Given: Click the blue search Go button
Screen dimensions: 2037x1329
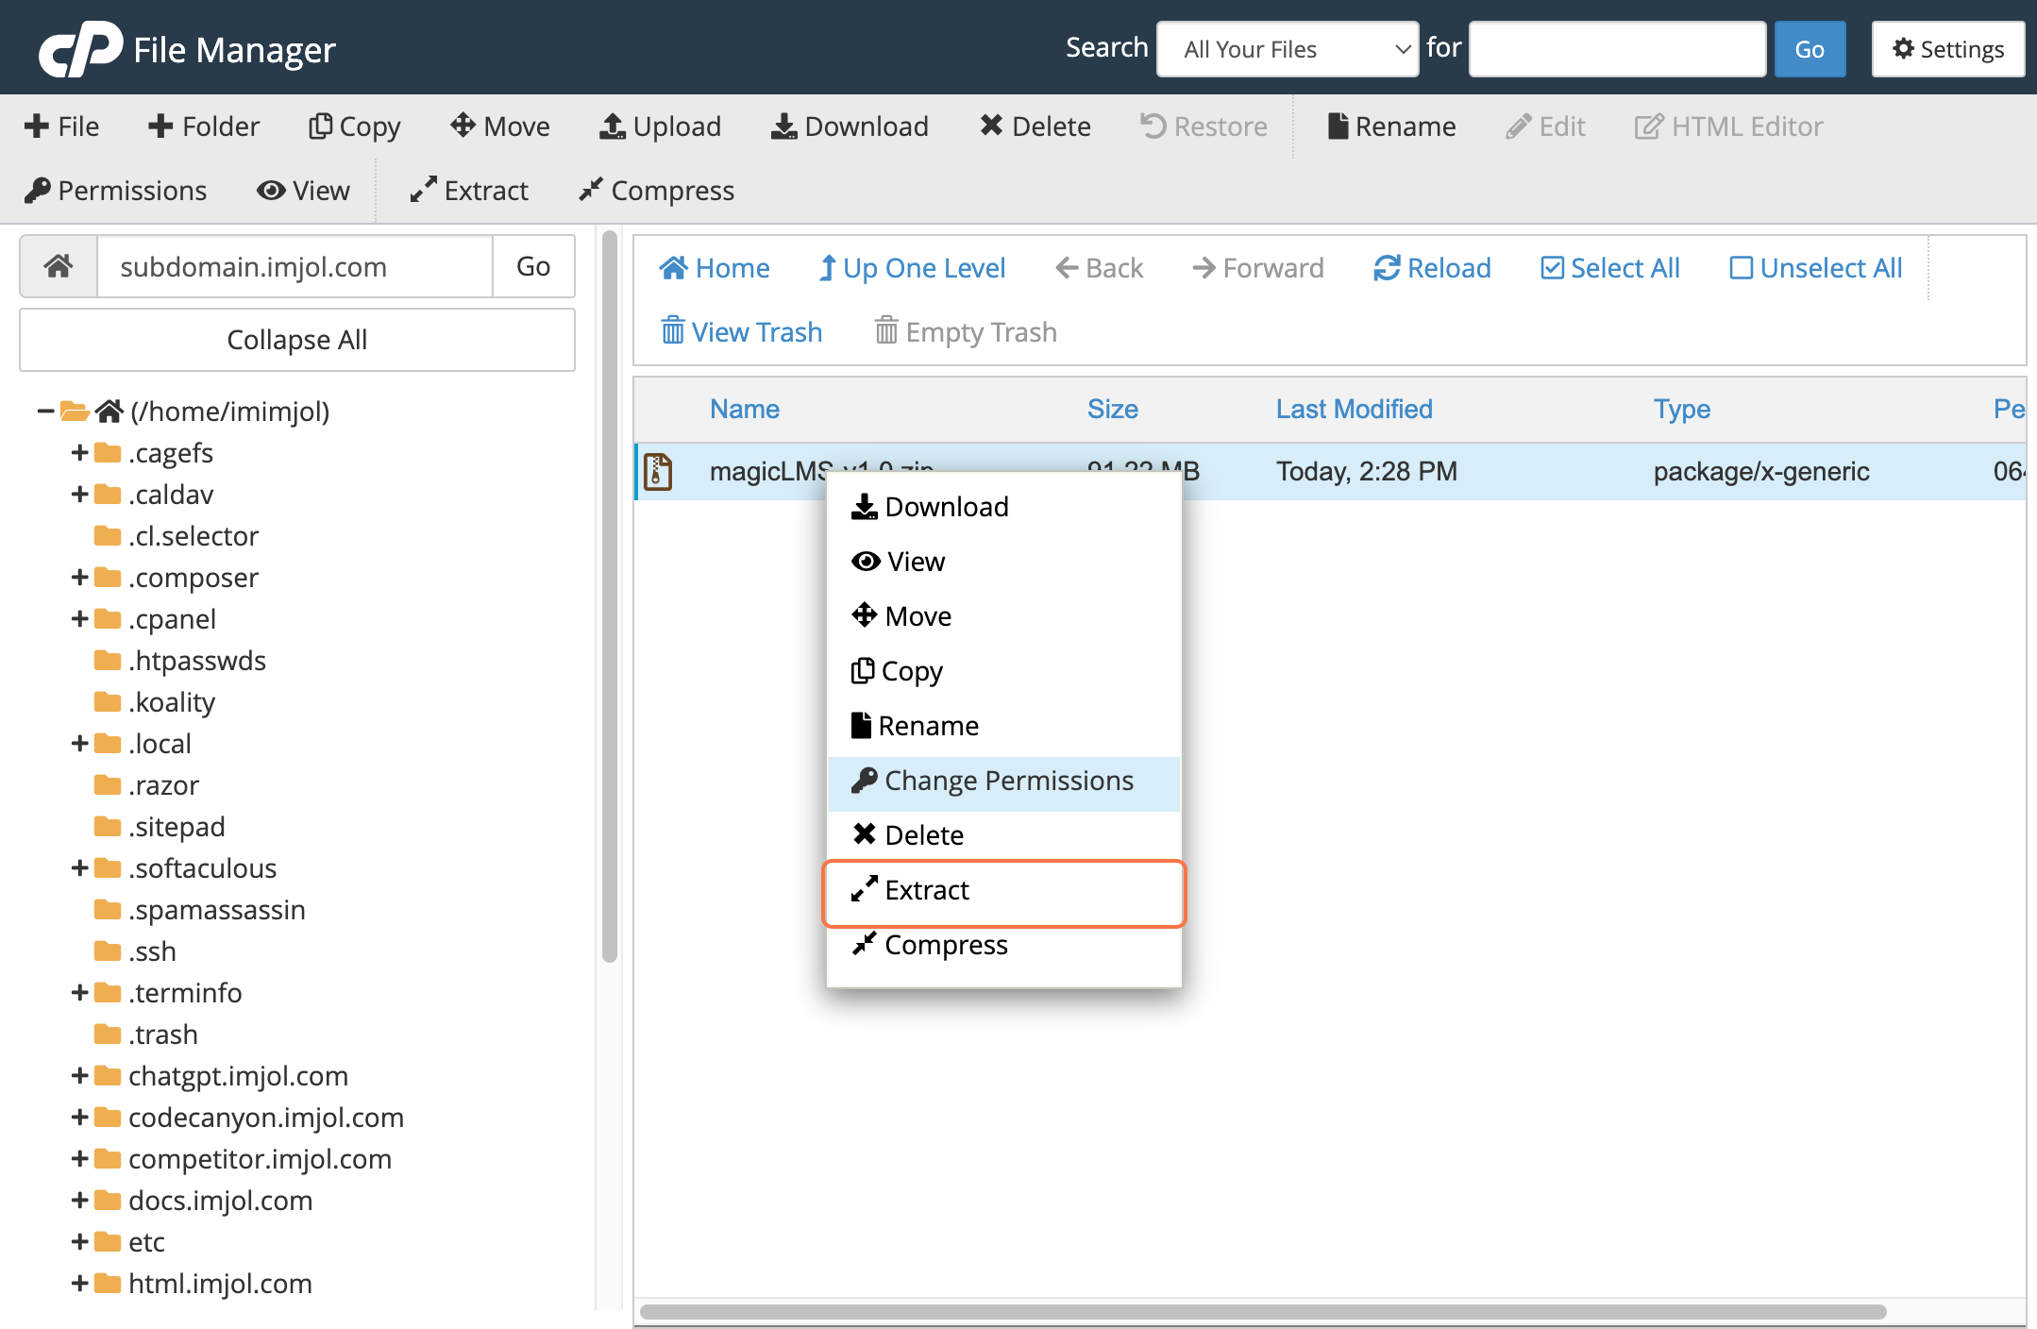Looking at the screenshot, I should (x=1810, y=49).
